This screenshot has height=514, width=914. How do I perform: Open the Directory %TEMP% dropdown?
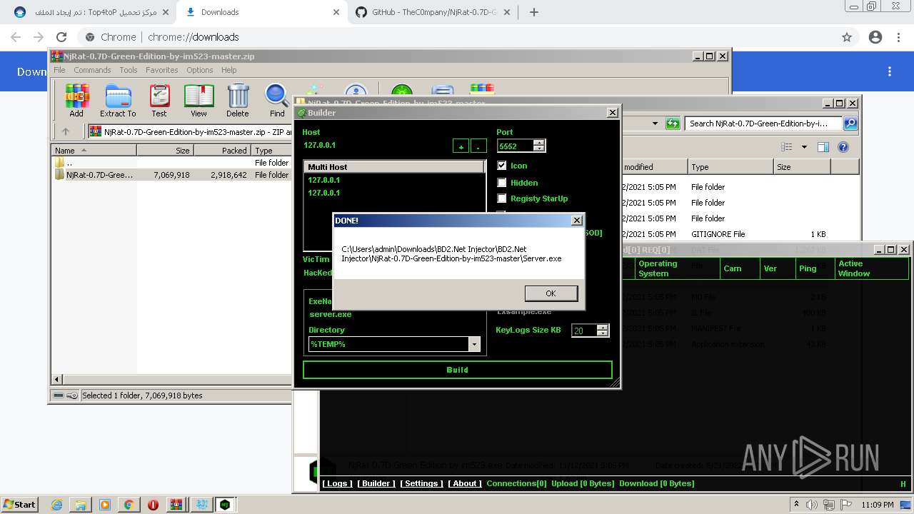(x=474, y=344)
